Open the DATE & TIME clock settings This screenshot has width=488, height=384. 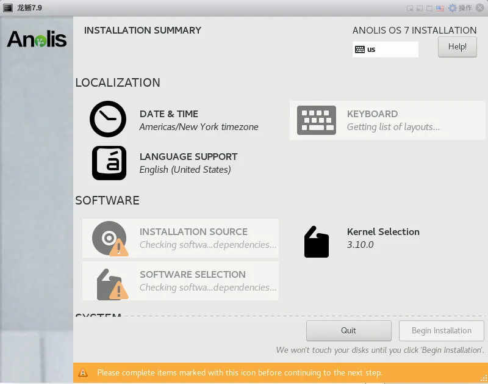(108, 120)
